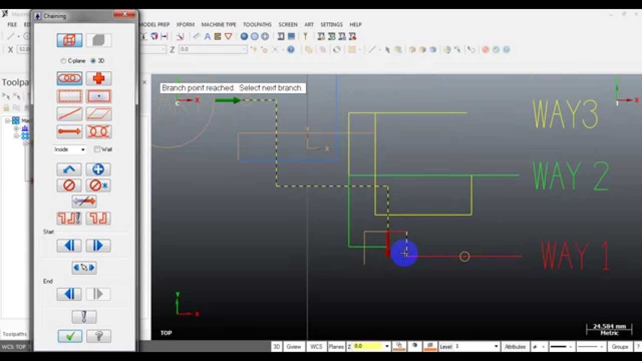Screen dimensions: 642x361
Task: Open the ART menu
Action: 309,24
